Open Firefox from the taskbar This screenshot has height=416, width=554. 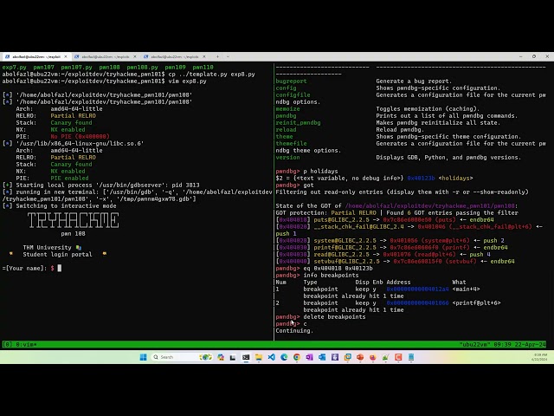point(373,357)
